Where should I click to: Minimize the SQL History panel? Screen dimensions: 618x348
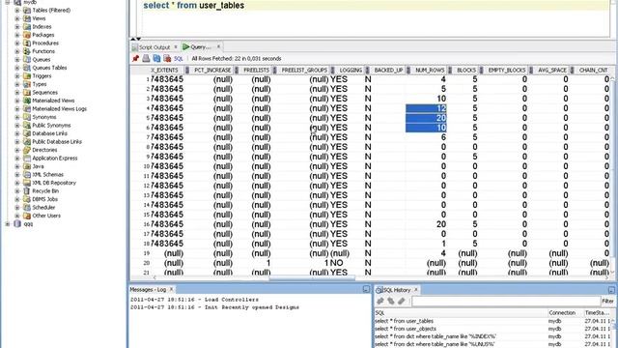coord(611,290)
